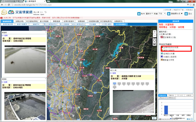Toggle the 交通部公路總局 CCTV layer
Viewport: 196px width, 122px height.
162,57
